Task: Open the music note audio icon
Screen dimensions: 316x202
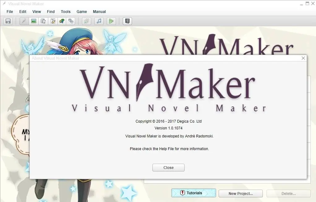Action: [x=99, y=21]
